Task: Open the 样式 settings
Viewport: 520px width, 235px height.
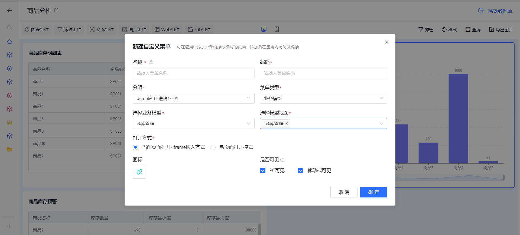Action: 449,30
